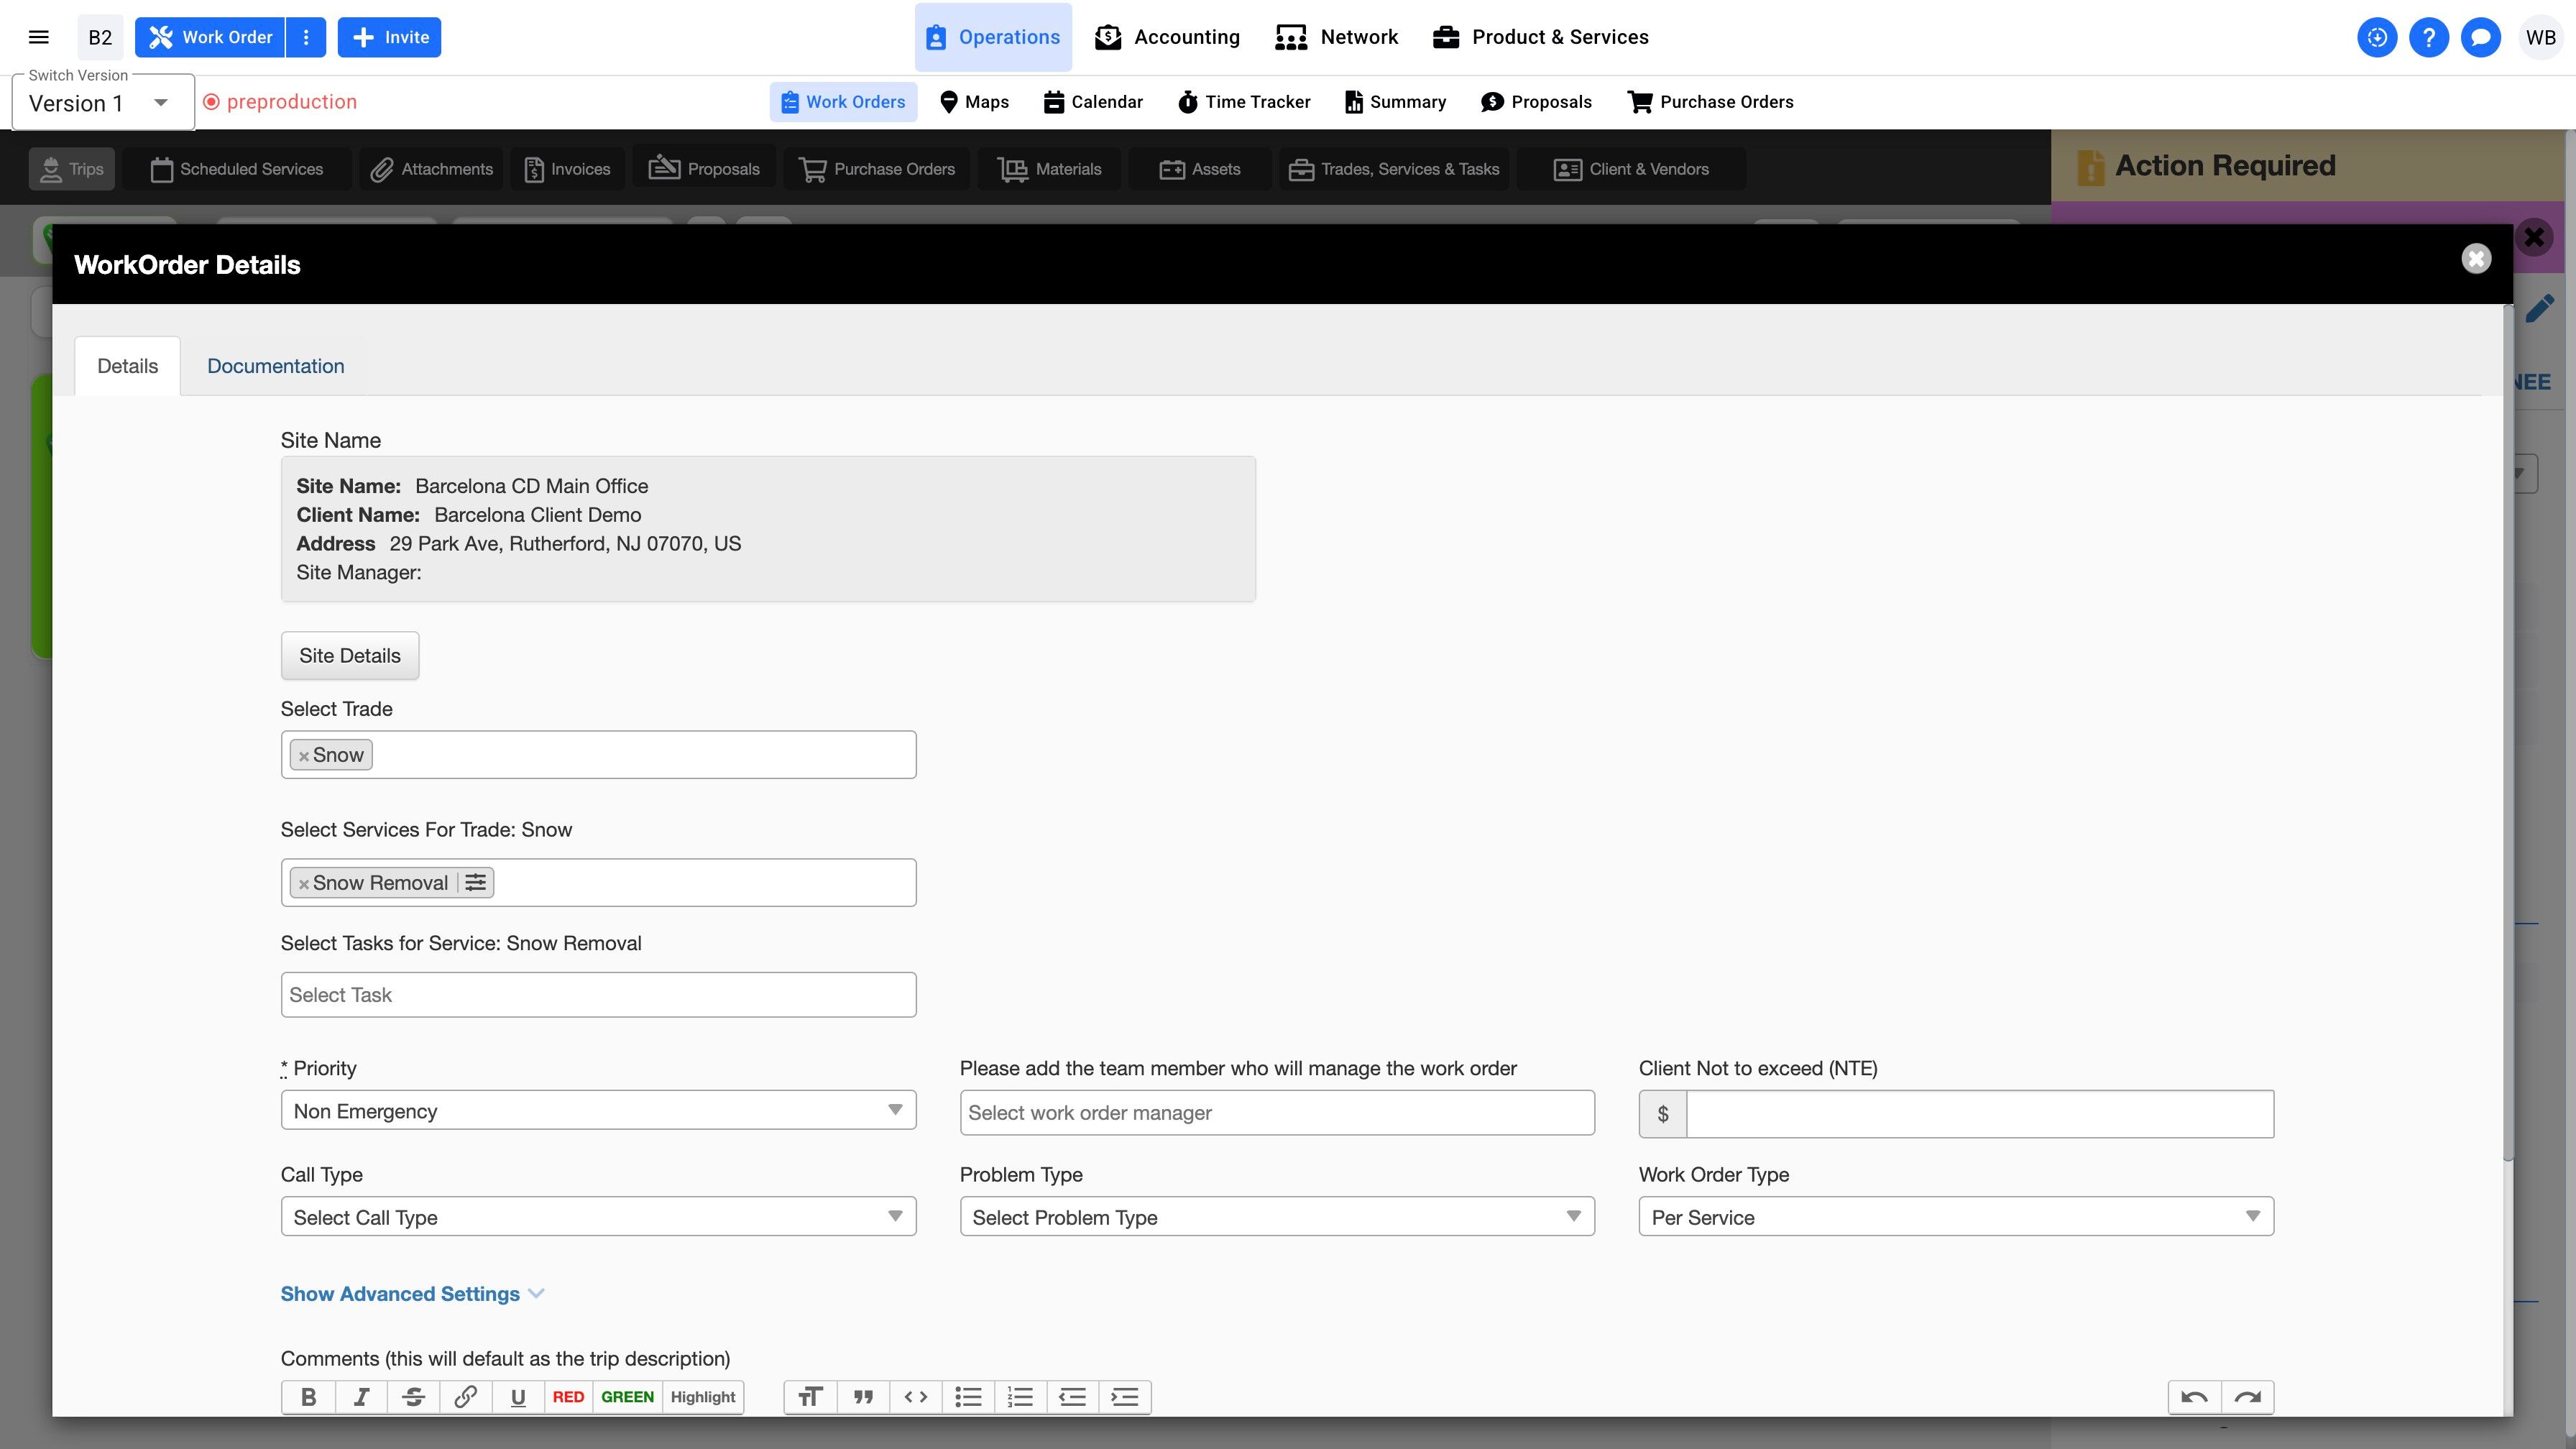Toggle Highlight formatting button
Screen dimensions: 2576x1449
702,1397
